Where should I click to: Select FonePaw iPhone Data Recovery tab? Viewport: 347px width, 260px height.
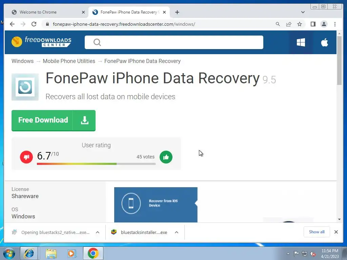coord(129,12)
